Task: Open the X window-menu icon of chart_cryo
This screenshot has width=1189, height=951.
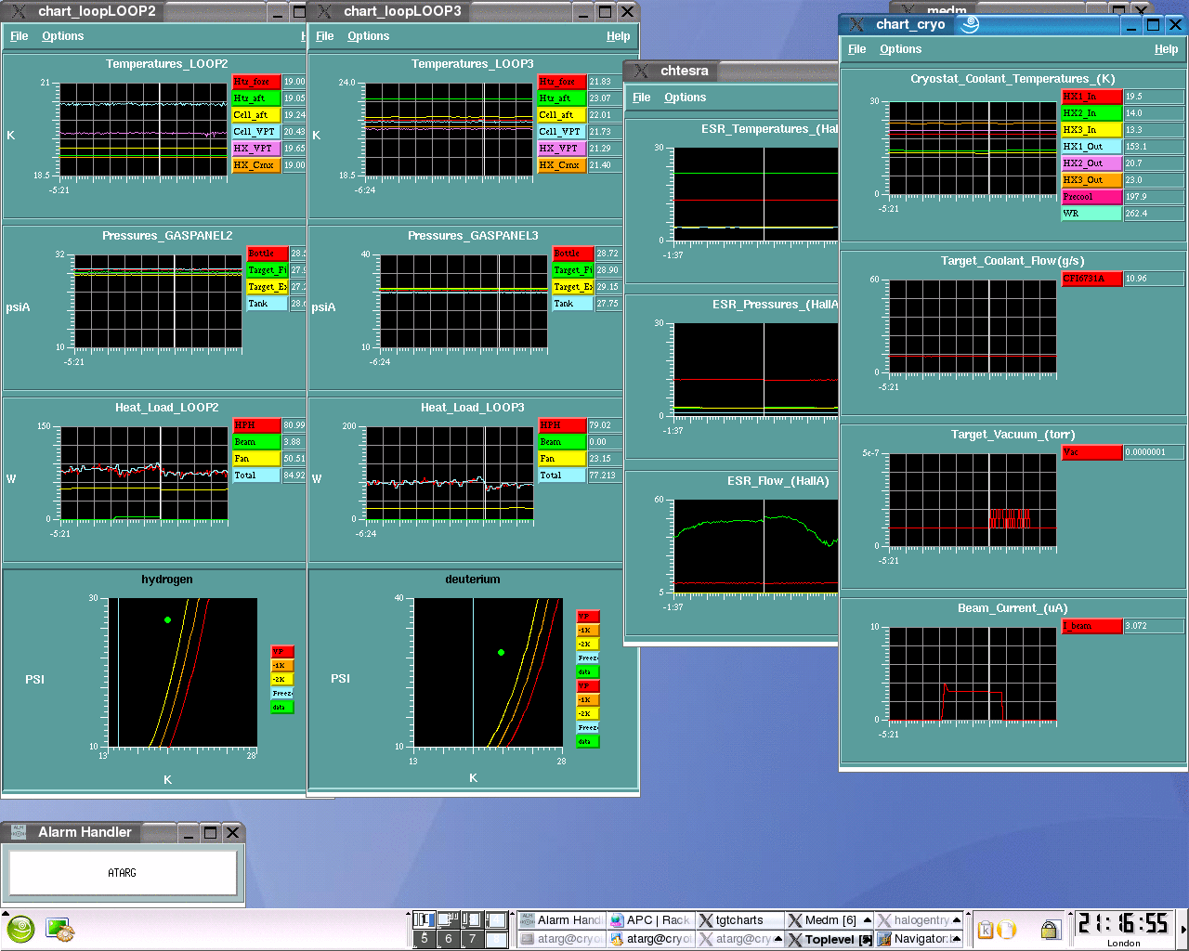Action: 856,25
